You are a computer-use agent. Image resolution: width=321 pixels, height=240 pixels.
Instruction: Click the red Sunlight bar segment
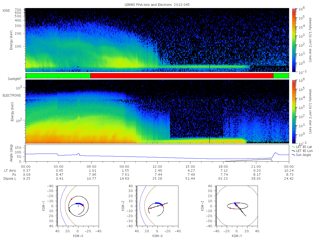(182, 76)
